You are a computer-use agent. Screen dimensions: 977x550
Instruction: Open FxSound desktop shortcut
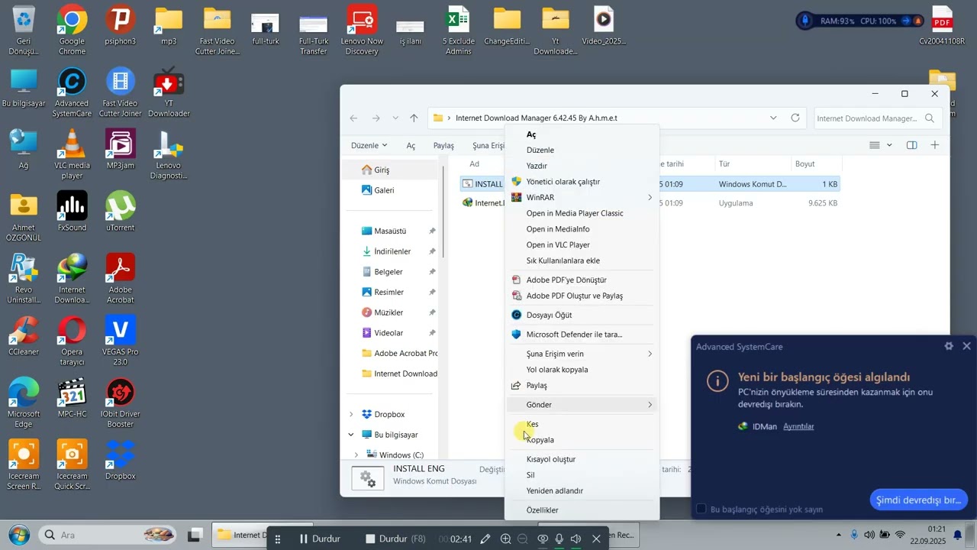point(72,212)
